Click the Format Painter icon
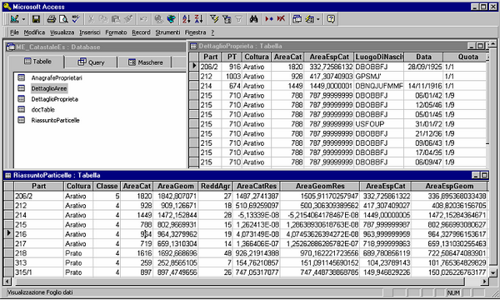Screen dimensions: 500x300 pos(128,19)
